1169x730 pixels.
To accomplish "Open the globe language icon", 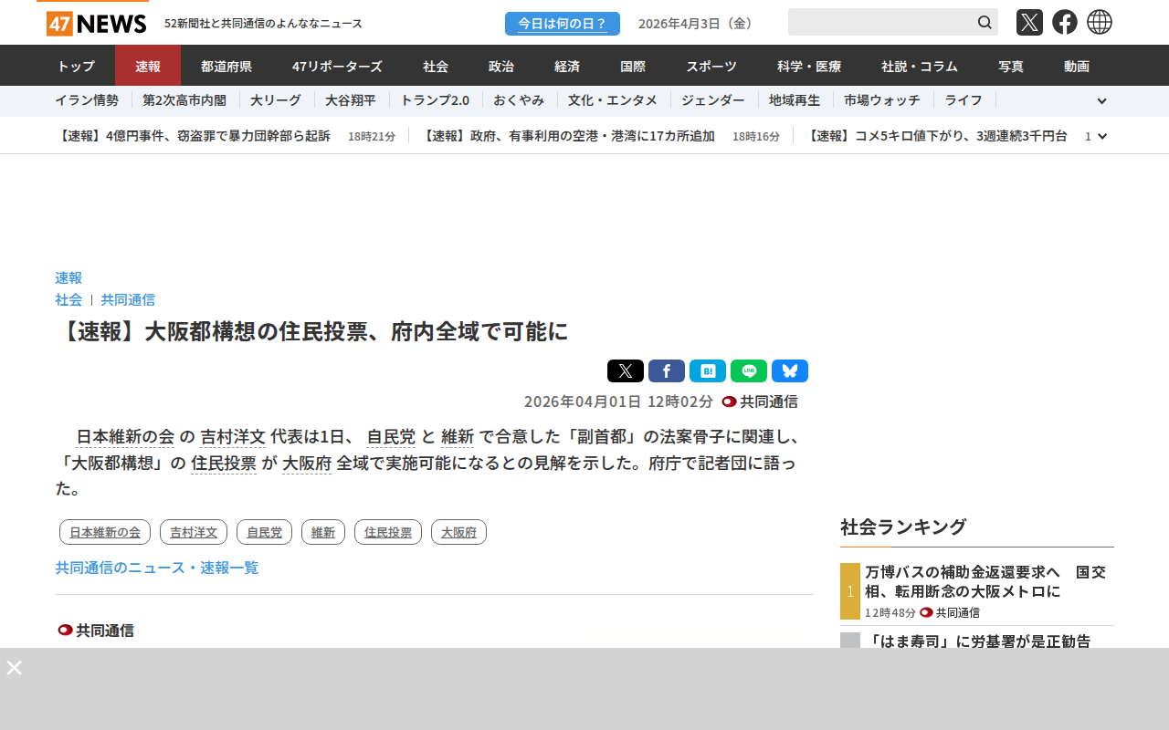I will pos(1100,22).
